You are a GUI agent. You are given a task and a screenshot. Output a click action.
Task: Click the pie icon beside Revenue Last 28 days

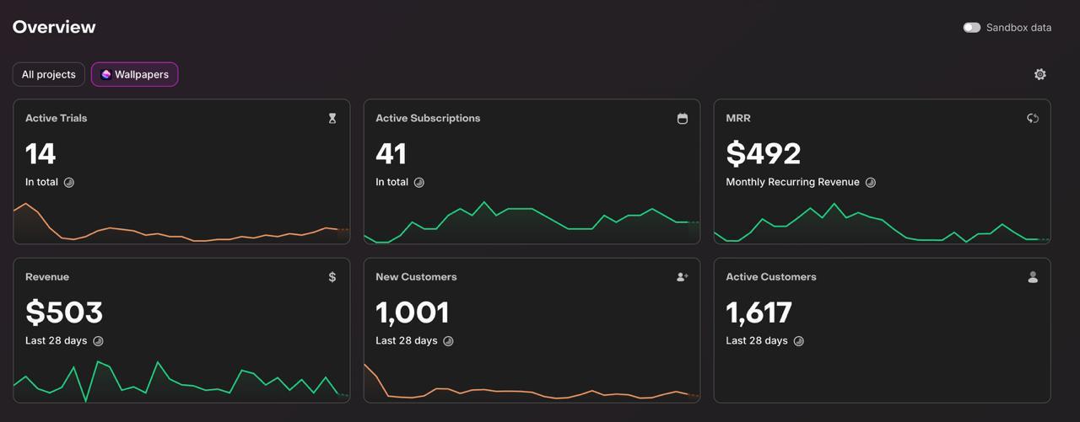click(98, 341)
